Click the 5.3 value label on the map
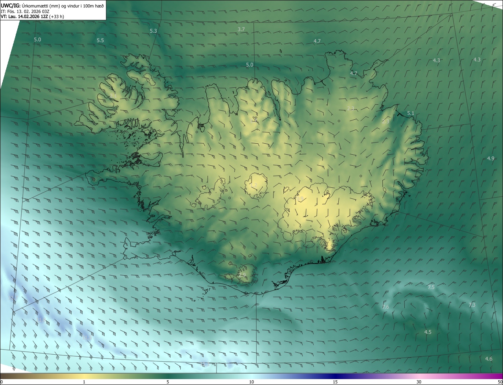503x385 pixels. pyautogui.click(x=153, y=31)
